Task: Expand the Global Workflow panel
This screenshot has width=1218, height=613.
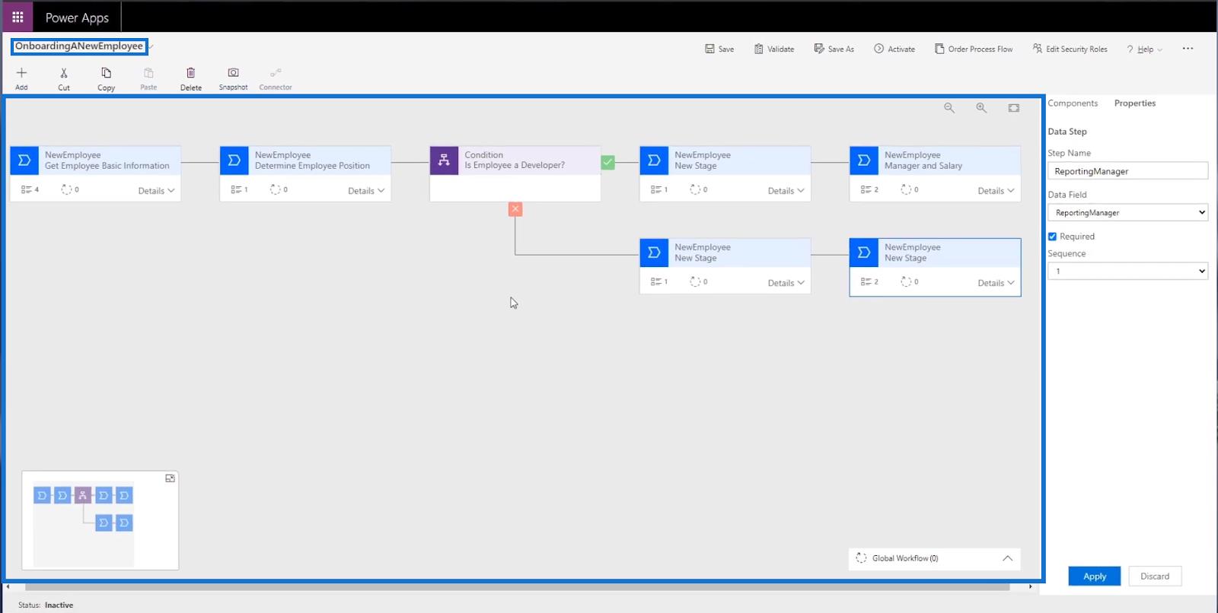Action: [1007, 558]
